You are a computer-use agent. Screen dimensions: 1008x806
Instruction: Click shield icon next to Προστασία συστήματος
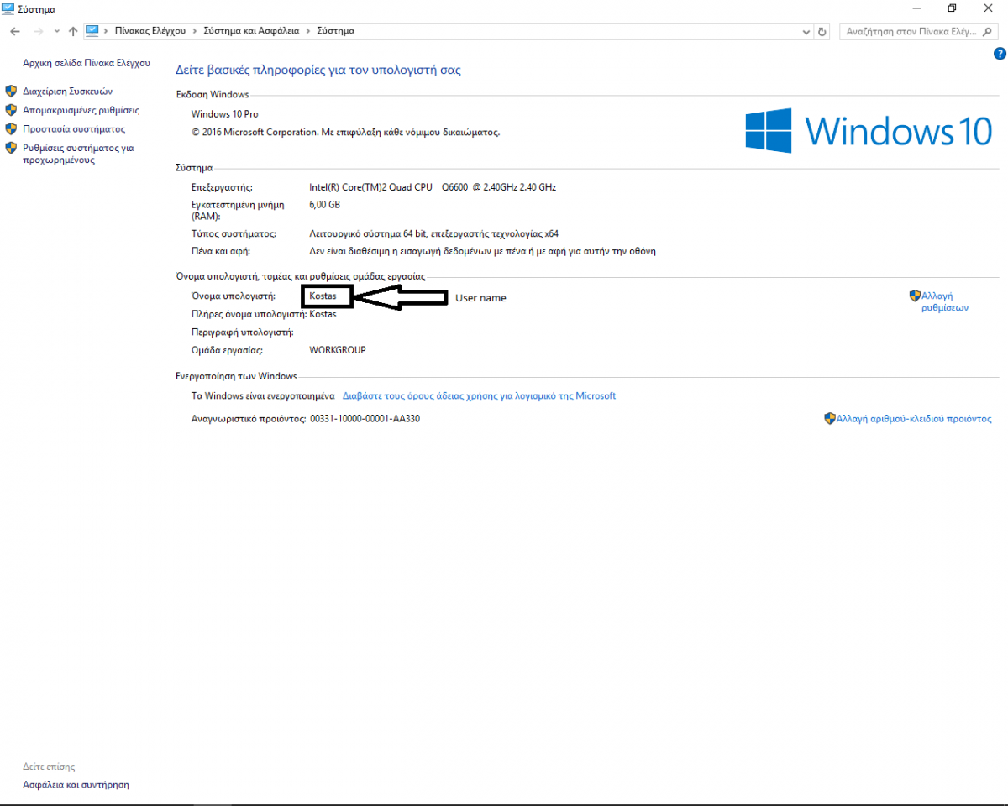click(x=11, y=129)
